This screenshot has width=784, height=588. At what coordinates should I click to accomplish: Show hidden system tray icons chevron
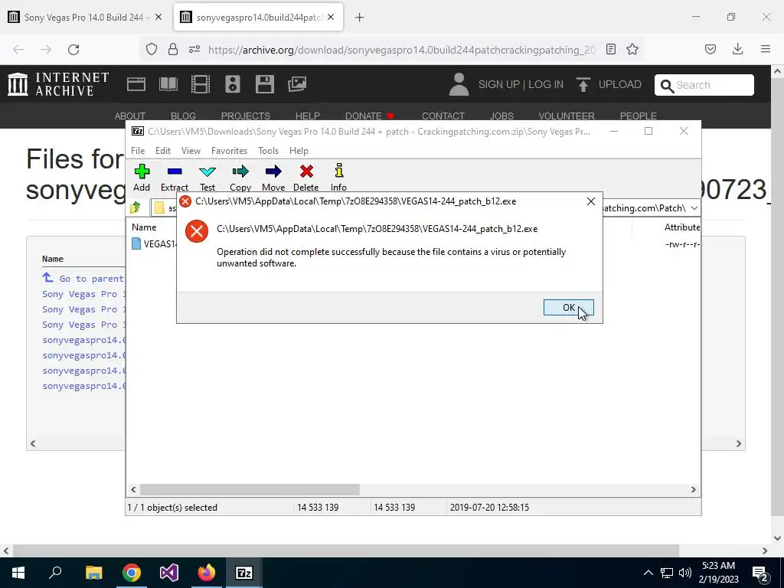point(648,573)
